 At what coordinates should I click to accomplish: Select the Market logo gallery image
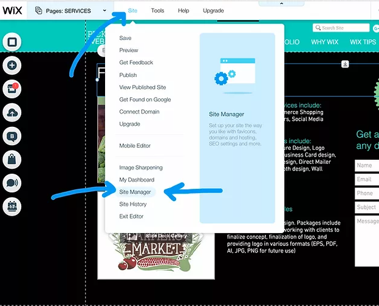click(x=156, y=256)
